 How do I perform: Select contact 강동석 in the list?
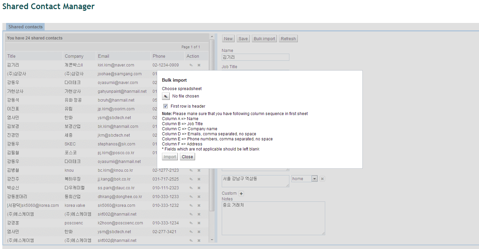point(13,100)
